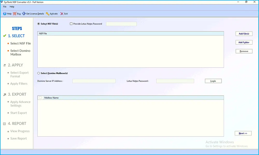The image size is (259, 155).
Task: Click the SysTools app icon in title bar
Action: coord(2,2)
